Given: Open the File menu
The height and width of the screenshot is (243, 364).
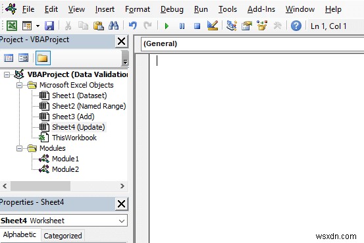Looking at the screenshot, I should pos(28,9).
